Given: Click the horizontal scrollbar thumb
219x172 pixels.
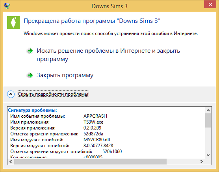Looking at the screenshot, I should tap(90, 161).
